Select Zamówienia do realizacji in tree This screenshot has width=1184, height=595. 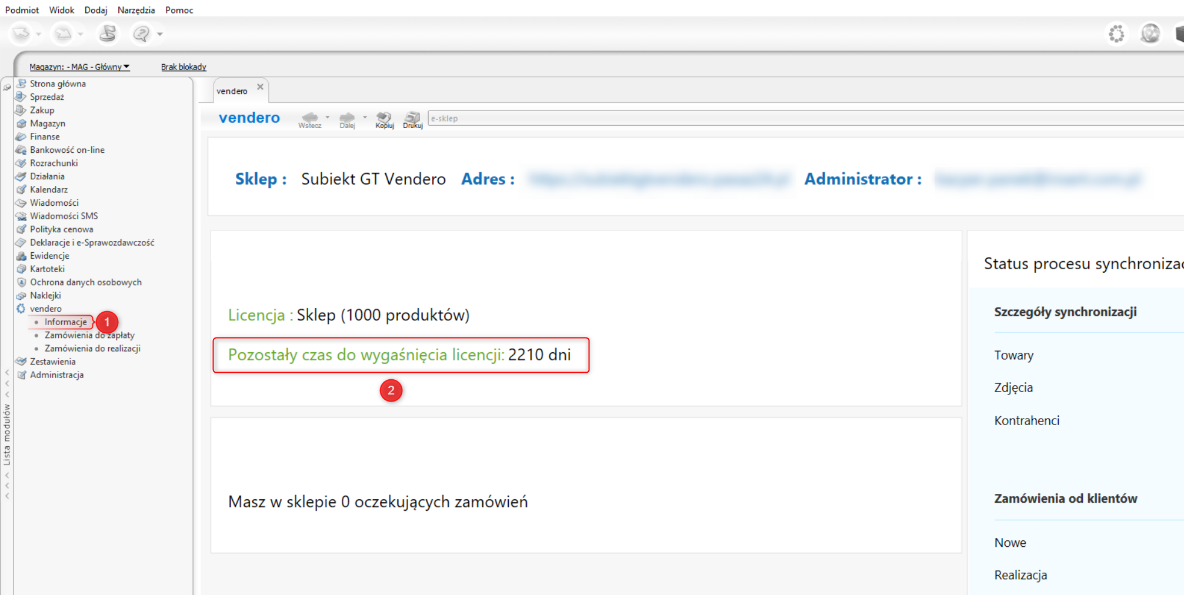pyautogui.click(x=92, y=349)
